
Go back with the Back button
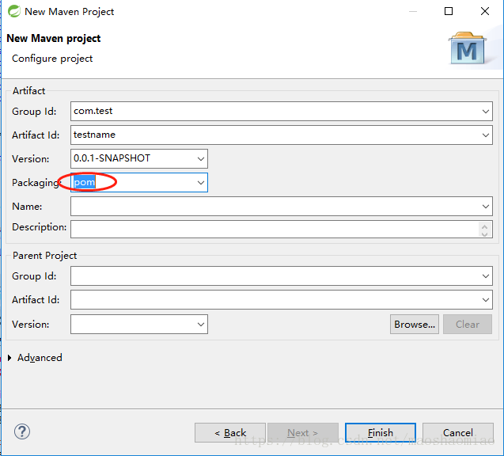[x=230, y=433]
